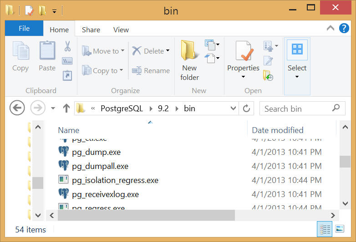Viewport: 356px width, 242px height.
Task: Select pg_dump.exe file
Action: tap(96, 153)
